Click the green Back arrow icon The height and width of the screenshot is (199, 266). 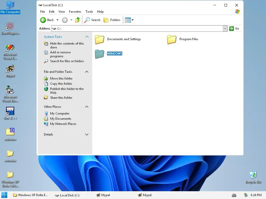(43, 20)
